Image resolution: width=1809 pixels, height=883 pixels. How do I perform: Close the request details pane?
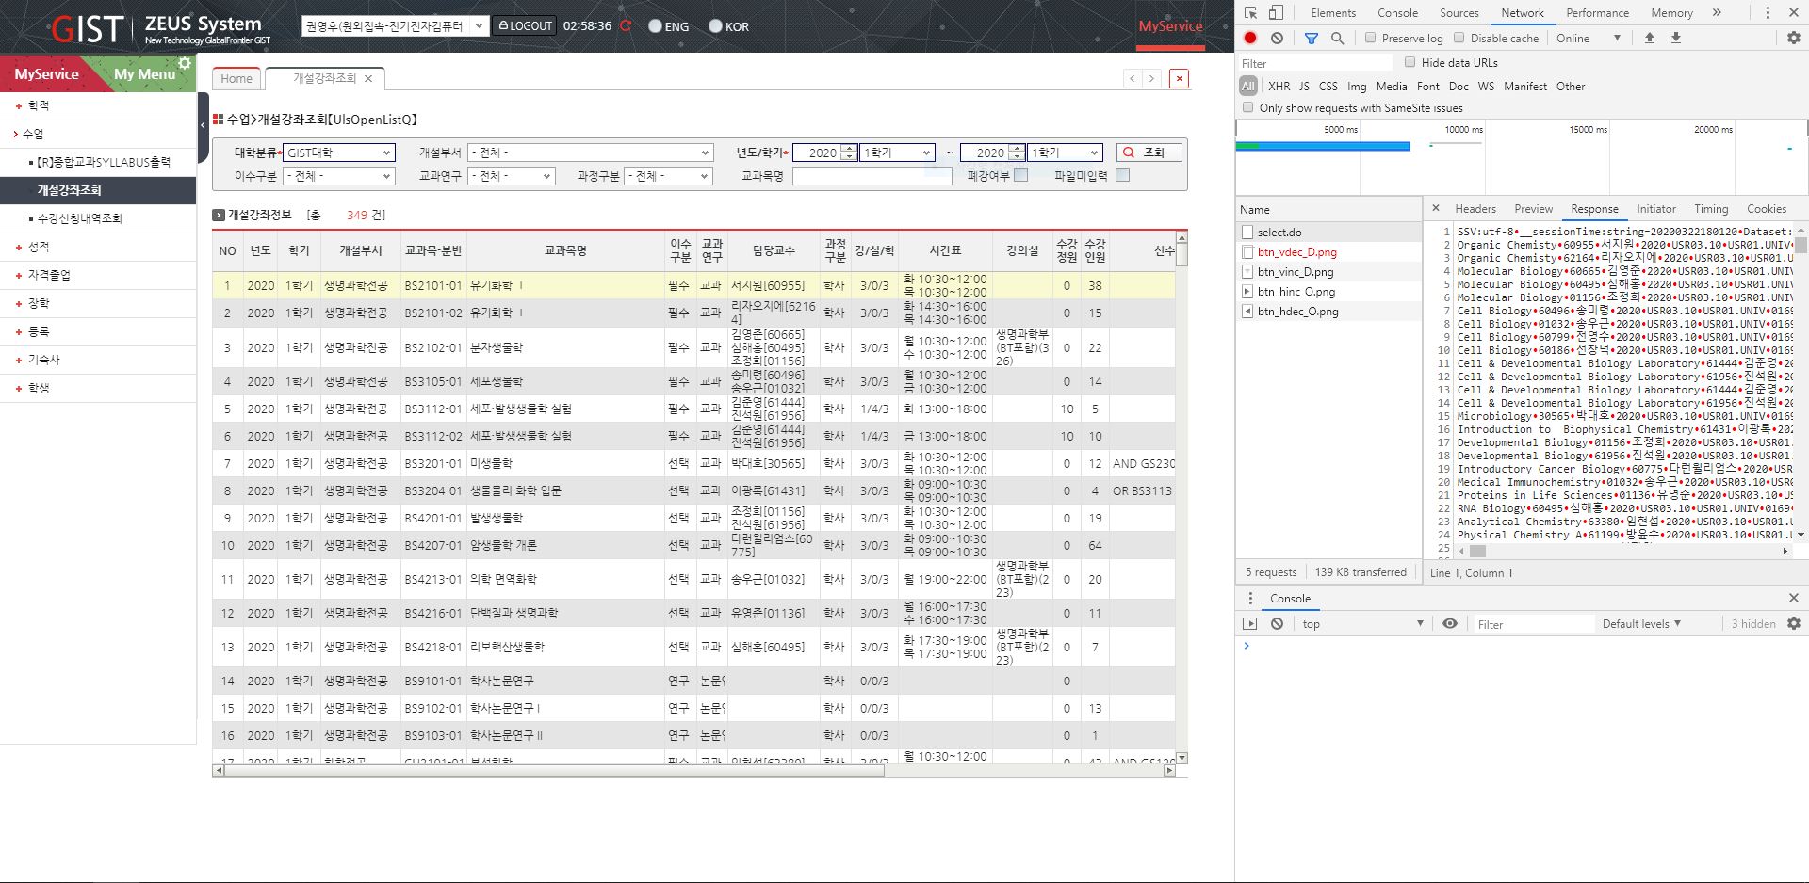(x=1436, y=208)
